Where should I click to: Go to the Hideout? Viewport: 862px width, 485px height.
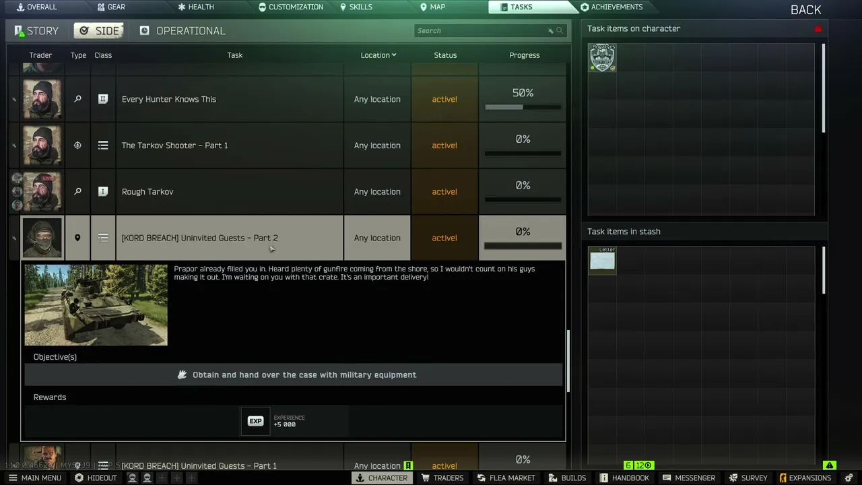click(96, 478)
